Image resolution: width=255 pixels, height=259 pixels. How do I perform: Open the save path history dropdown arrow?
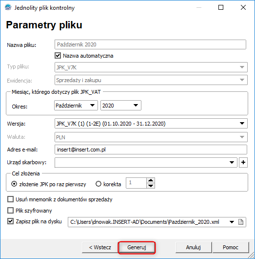coord(232,222)
